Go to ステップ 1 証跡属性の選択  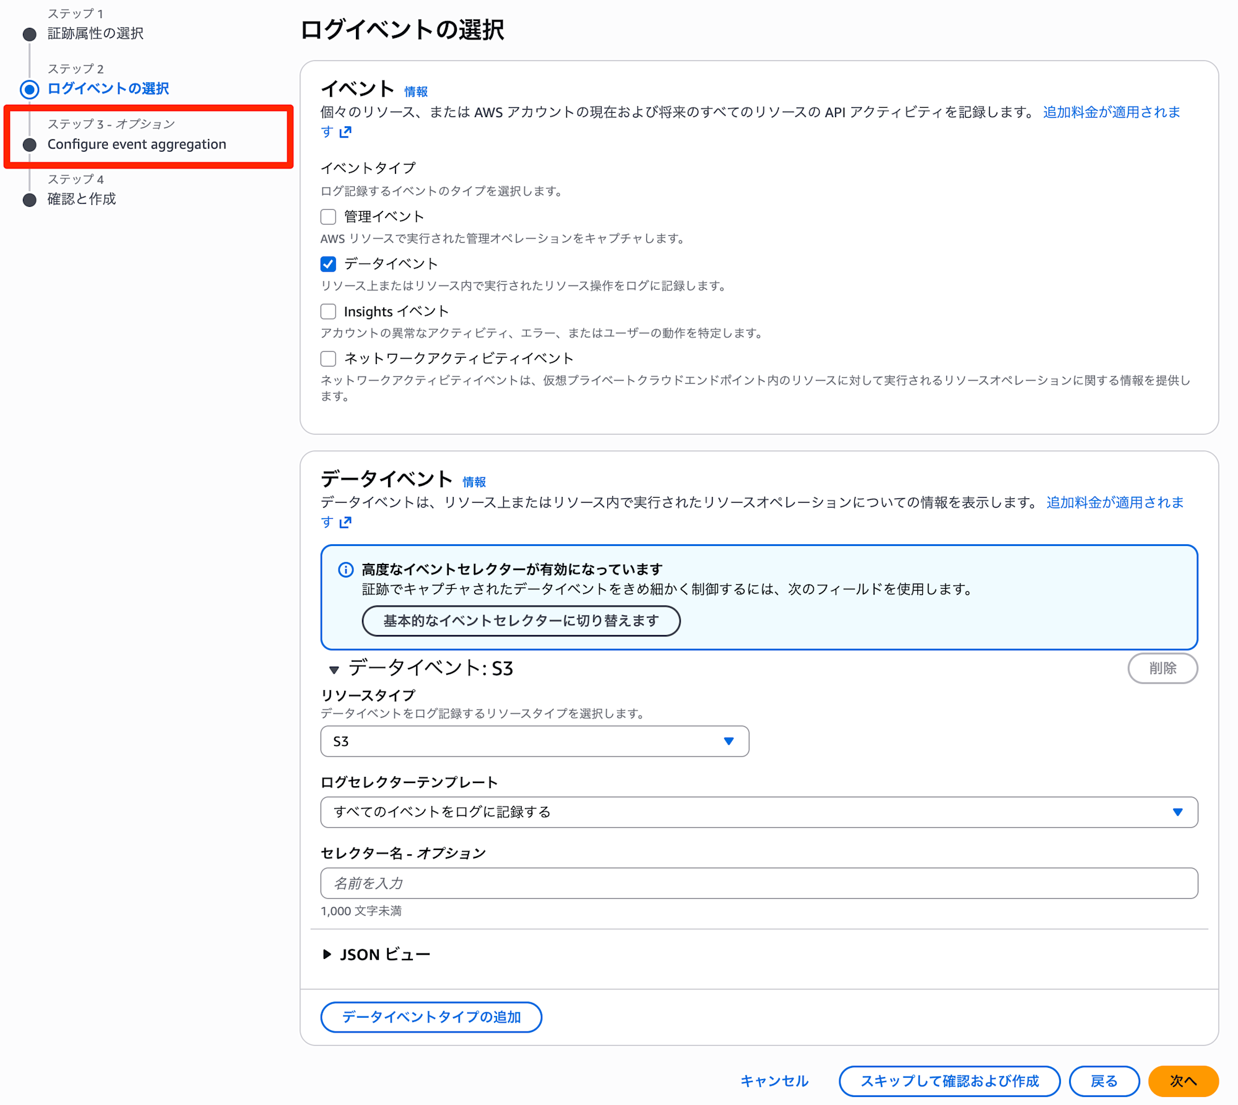click(x=94, y=33)
